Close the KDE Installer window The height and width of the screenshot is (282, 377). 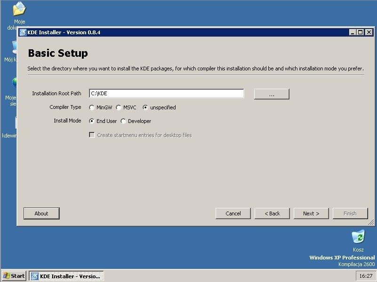click(369, 32)
